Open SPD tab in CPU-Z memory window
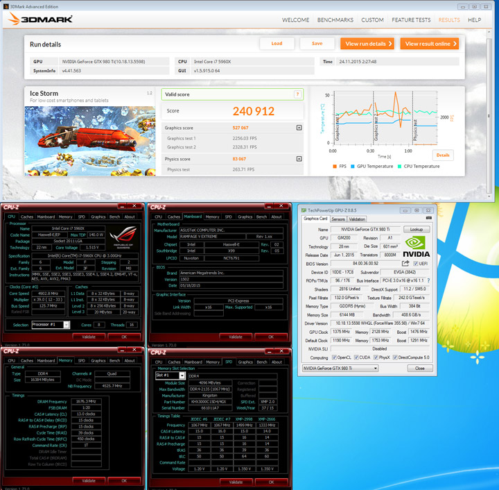 pos(82,361)
